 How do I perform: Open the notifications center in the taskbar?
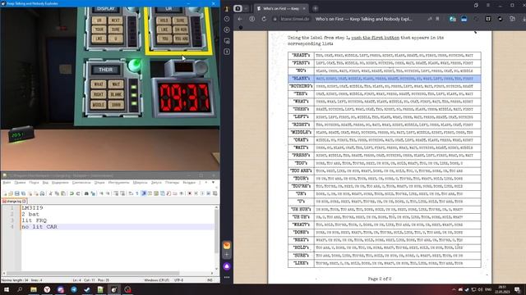pos(517,289)
